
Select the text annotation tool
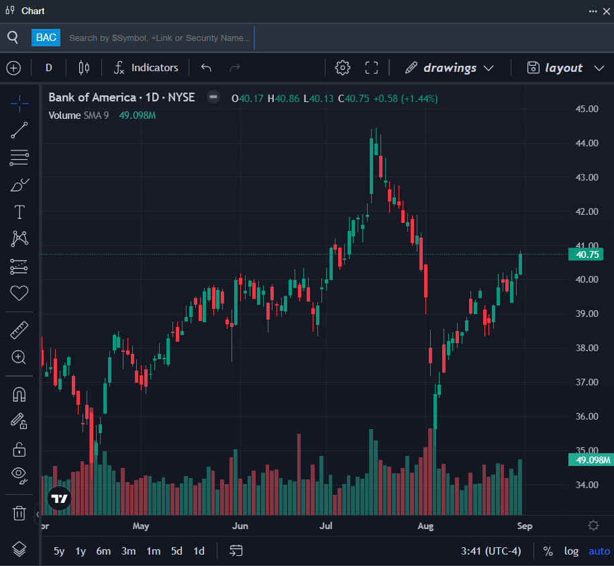click(x=19, y=212)
